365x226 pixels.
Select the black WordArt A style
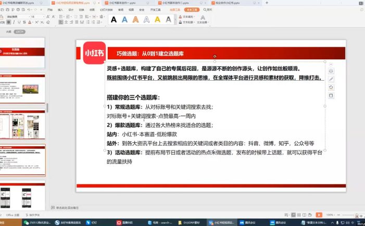point(114,20)
